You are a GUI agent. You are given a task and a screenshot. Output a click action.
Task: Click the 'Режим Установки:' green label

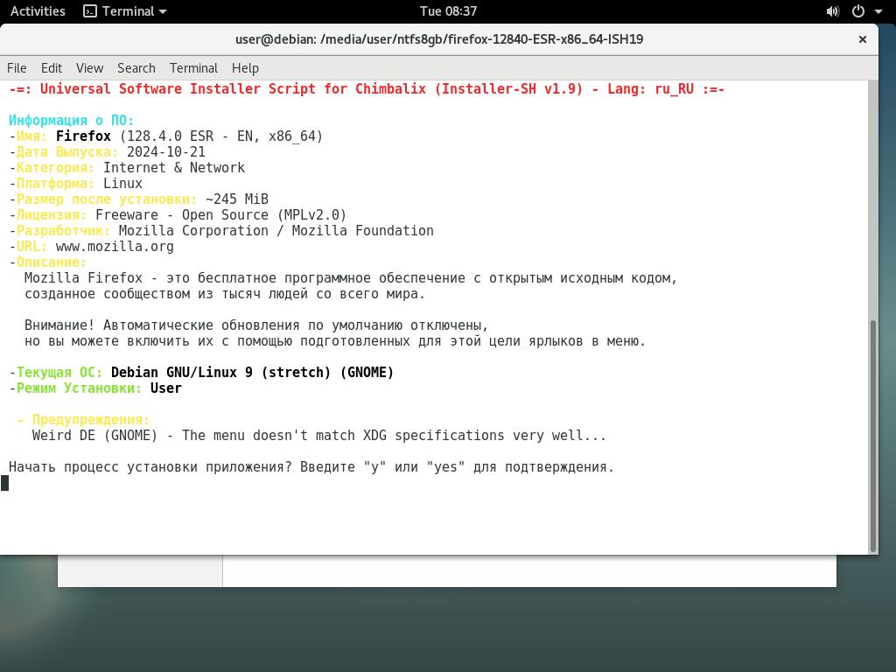click(x=79, y=388)
